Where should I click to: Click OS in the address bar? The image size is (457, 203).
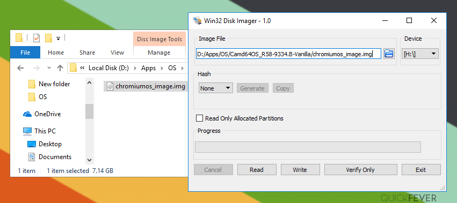click(x=172, y=68)
